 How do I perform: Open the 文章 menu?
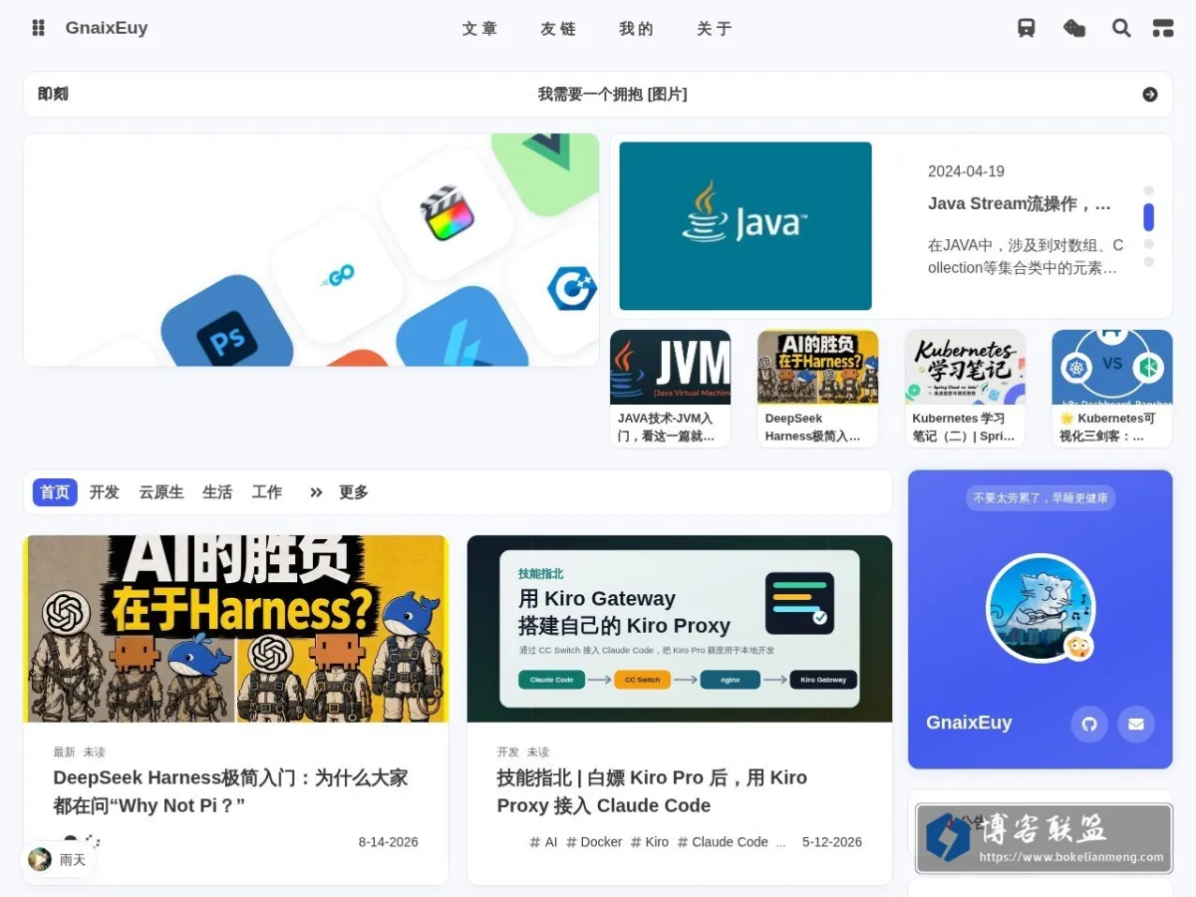tap(480, 29)
